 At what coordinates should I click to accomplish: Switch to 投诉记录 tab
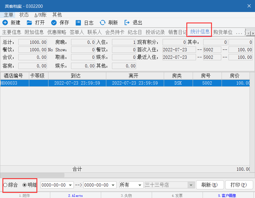tap(155, 32)
